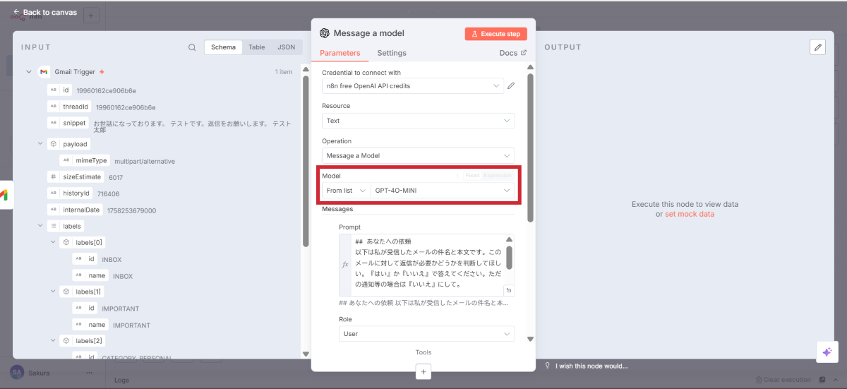The image size is (847, 389).
Task: Switch to the Settings tab
Action: 392,53
